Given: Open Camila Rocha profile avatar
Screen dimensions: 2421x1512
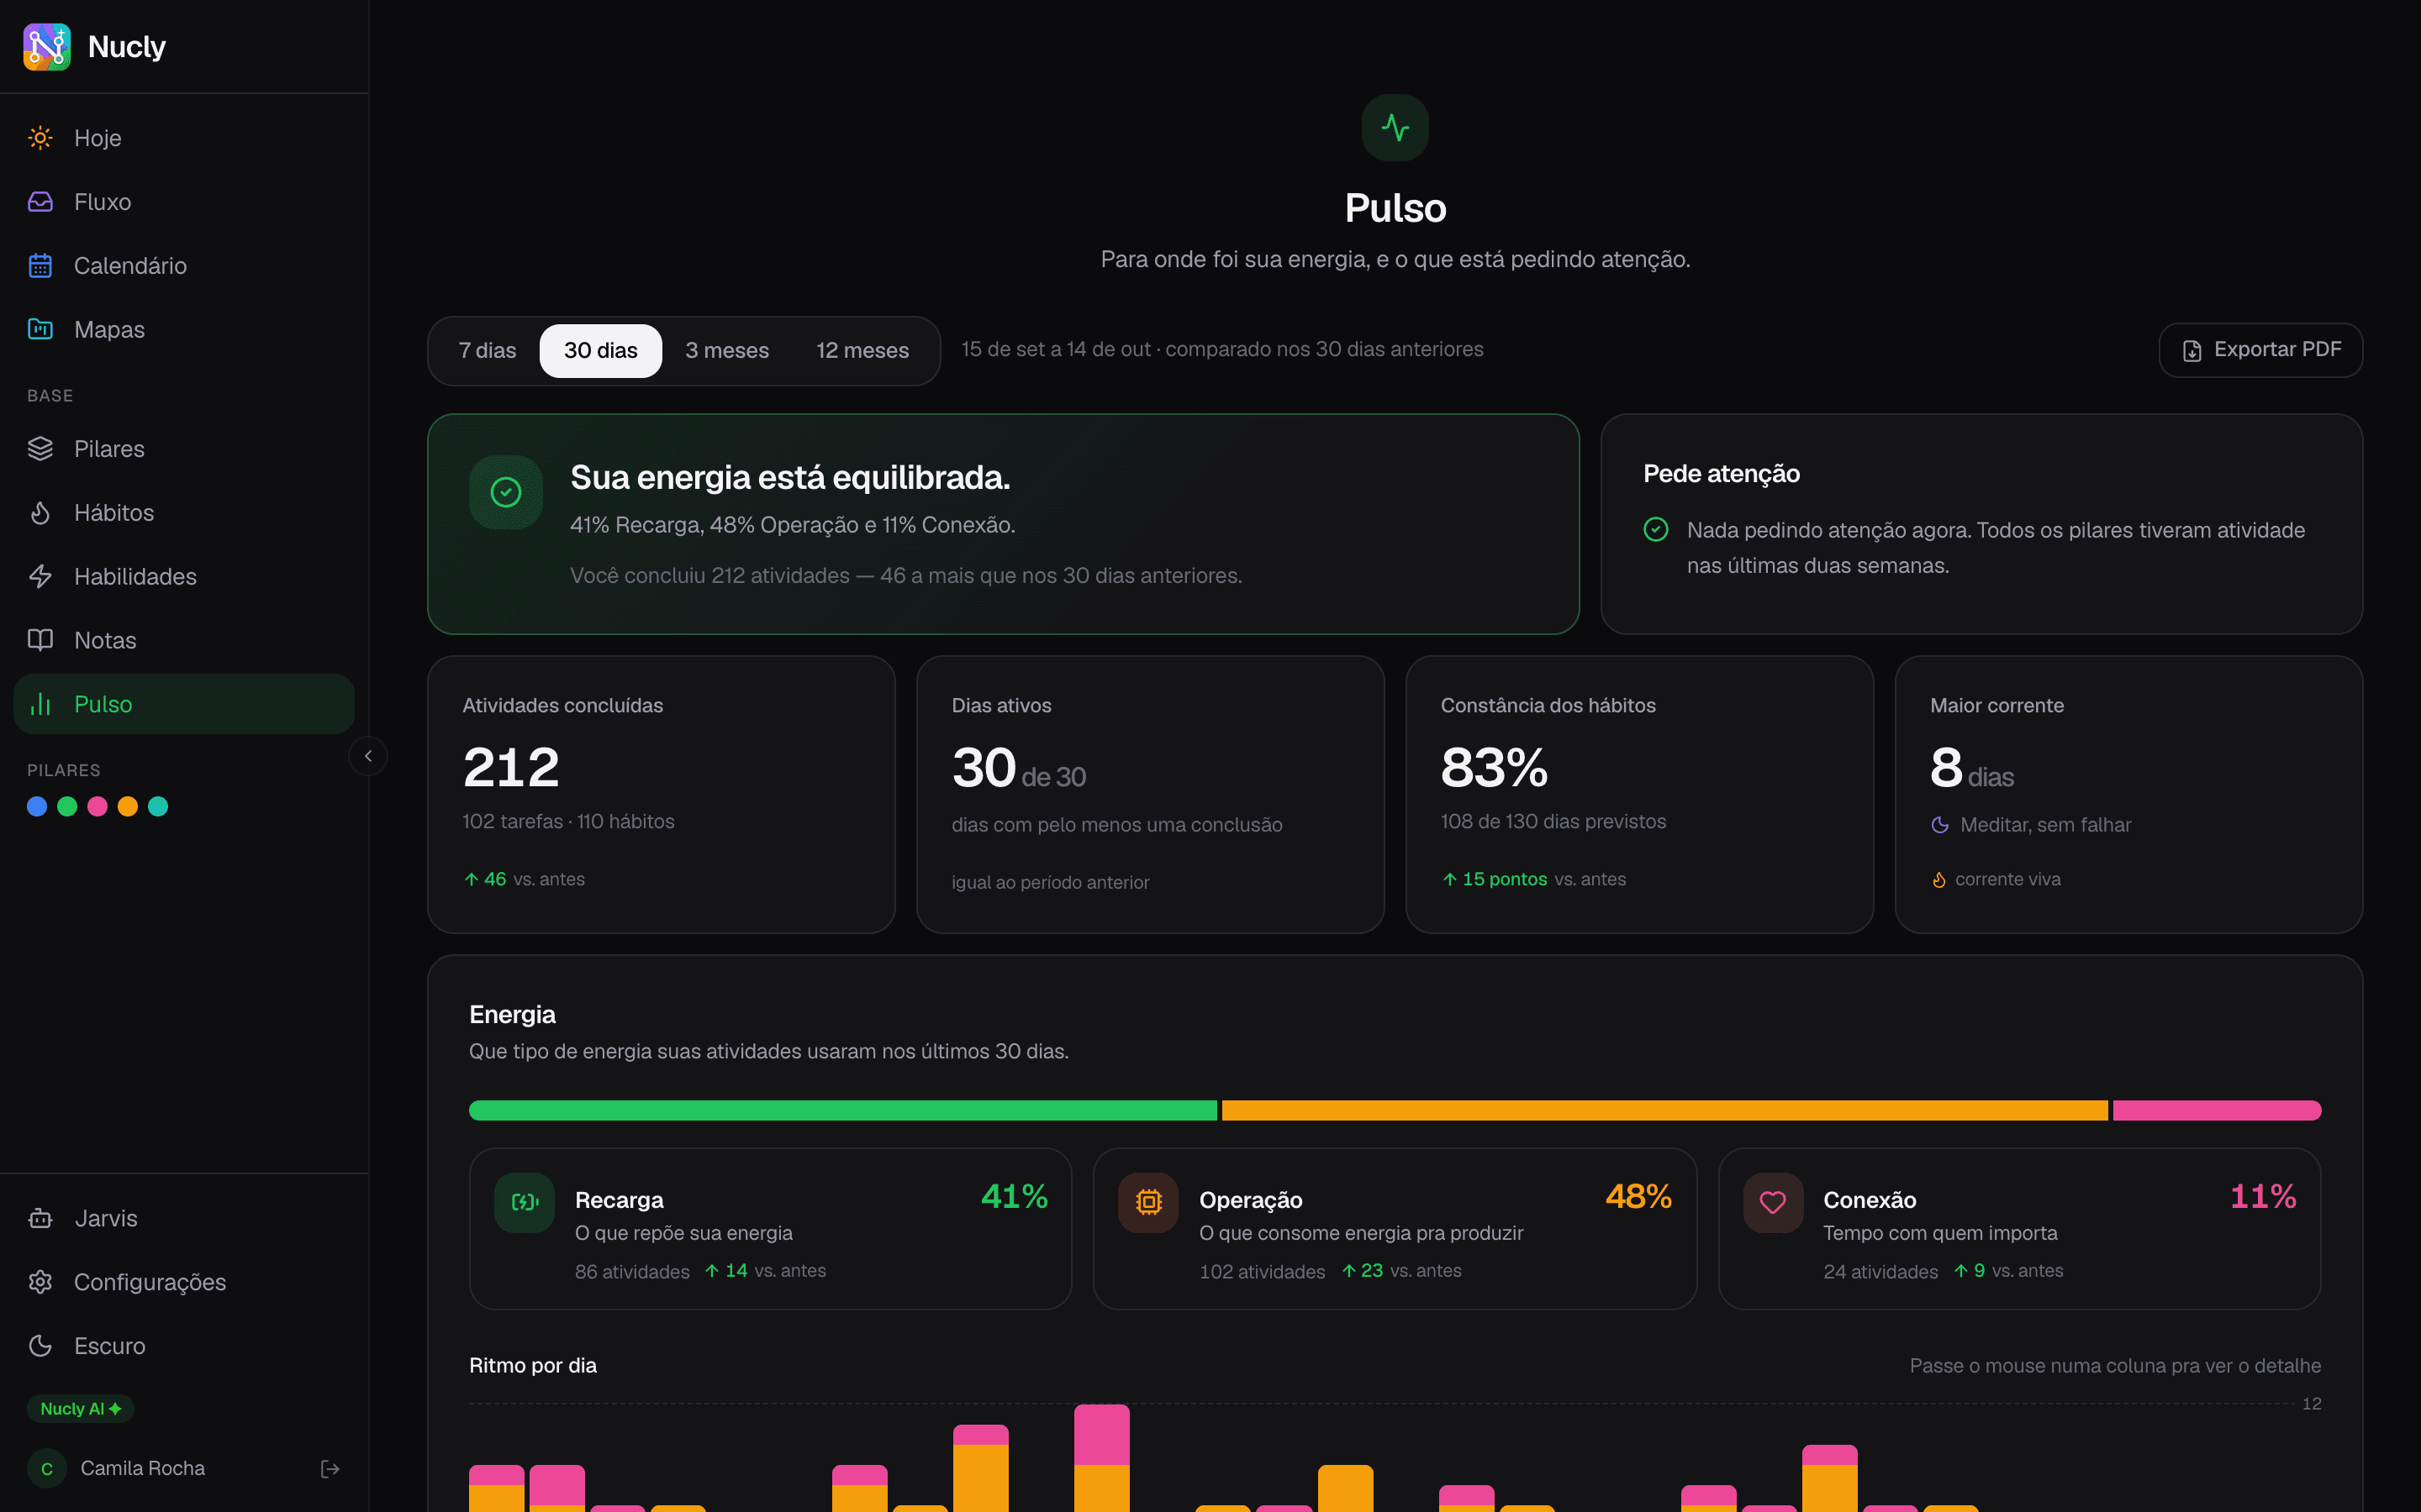Looking at the screenshot, I should pos(47,1469).
